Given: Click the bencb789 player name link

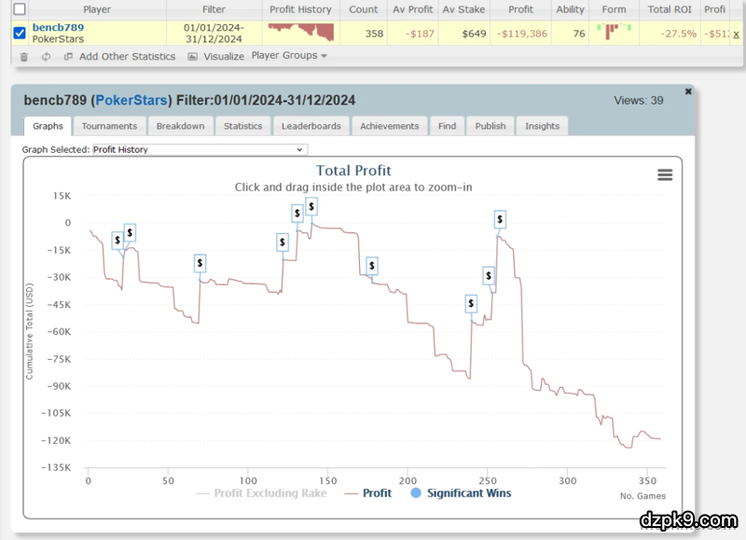Looking at the screenshot, I should click(58, 28).
